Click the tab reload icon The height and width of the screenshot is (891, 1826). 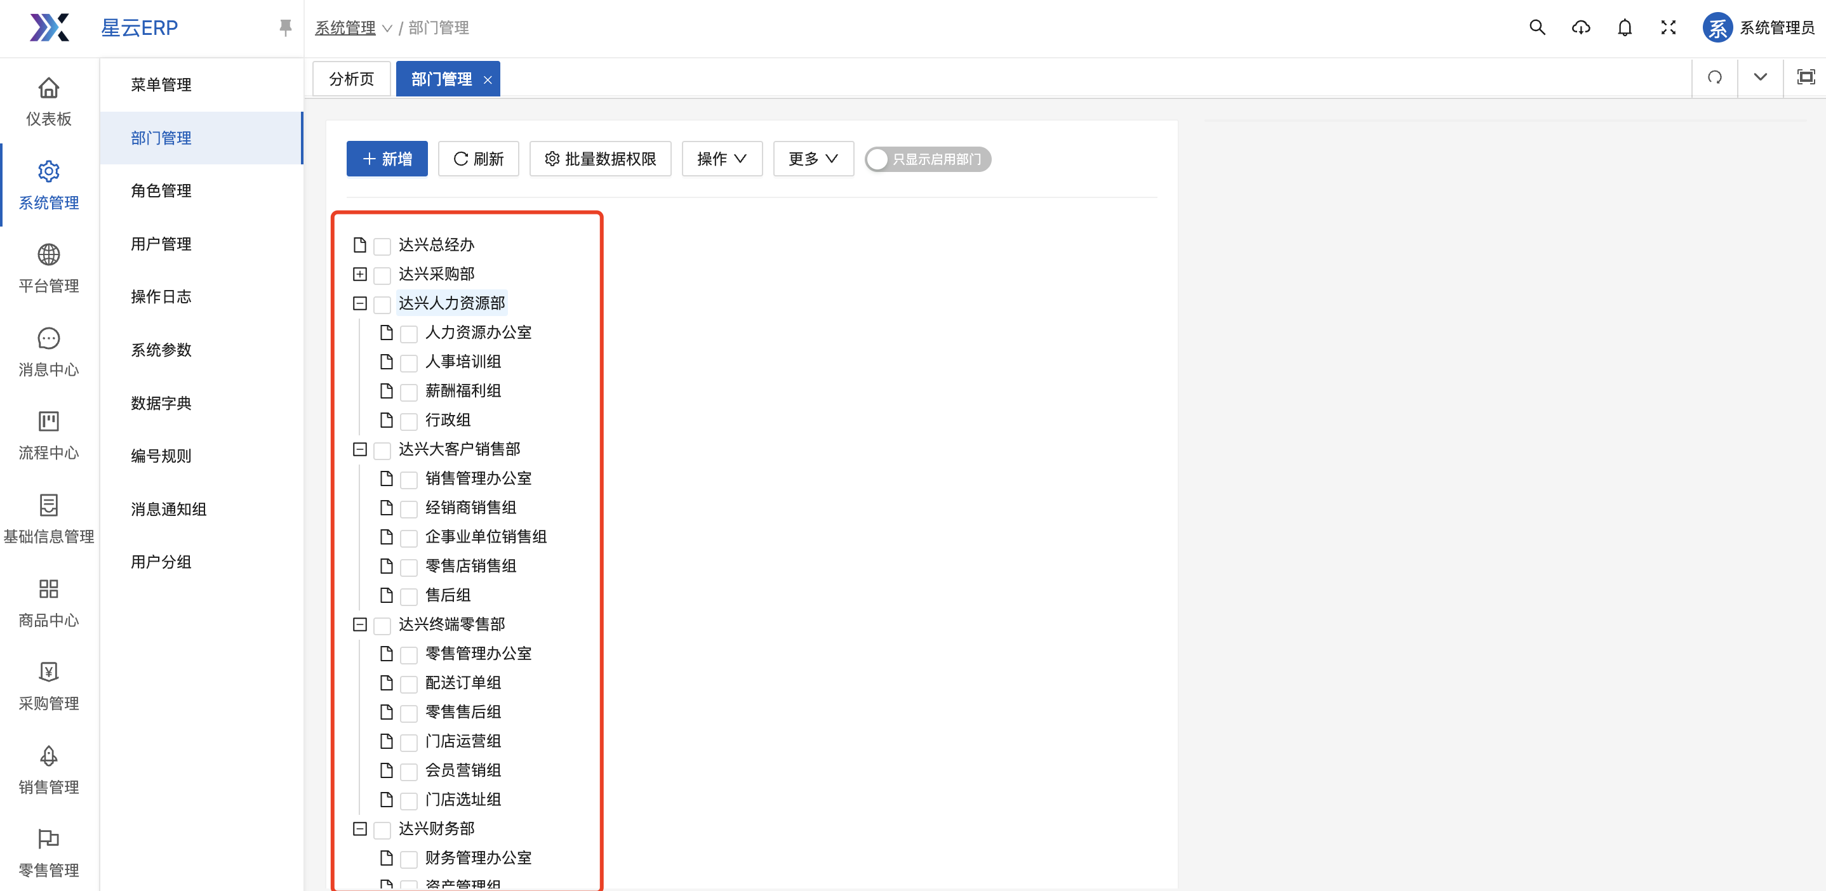pyautogui.click(x=1714, y=77)
